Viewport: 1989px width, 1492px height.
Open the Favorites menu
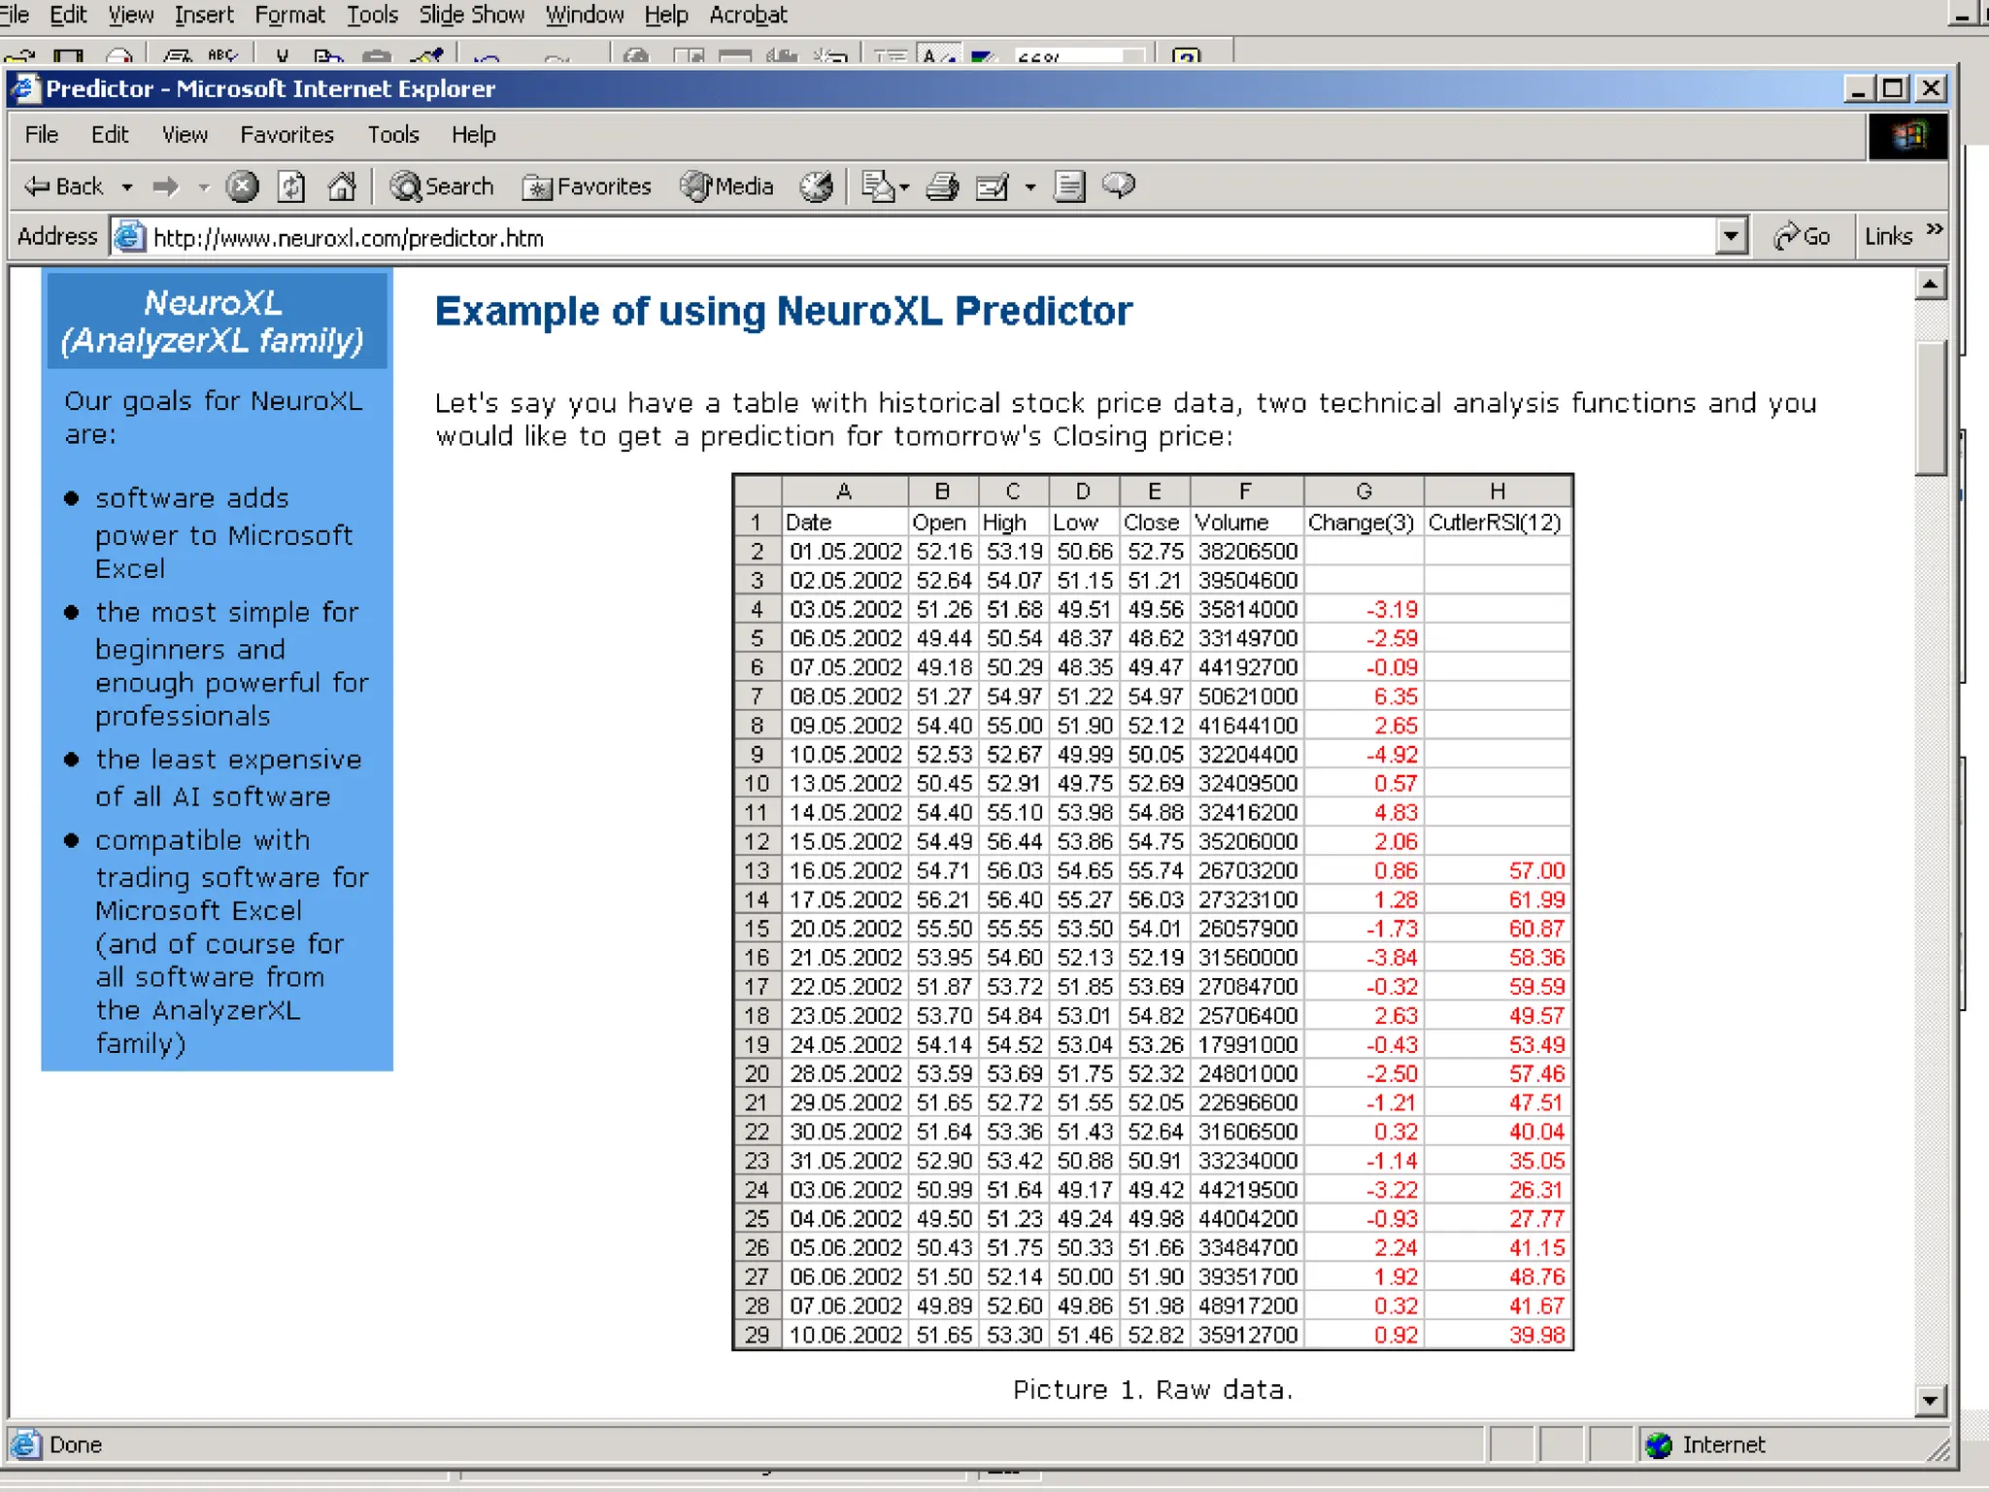287,135
